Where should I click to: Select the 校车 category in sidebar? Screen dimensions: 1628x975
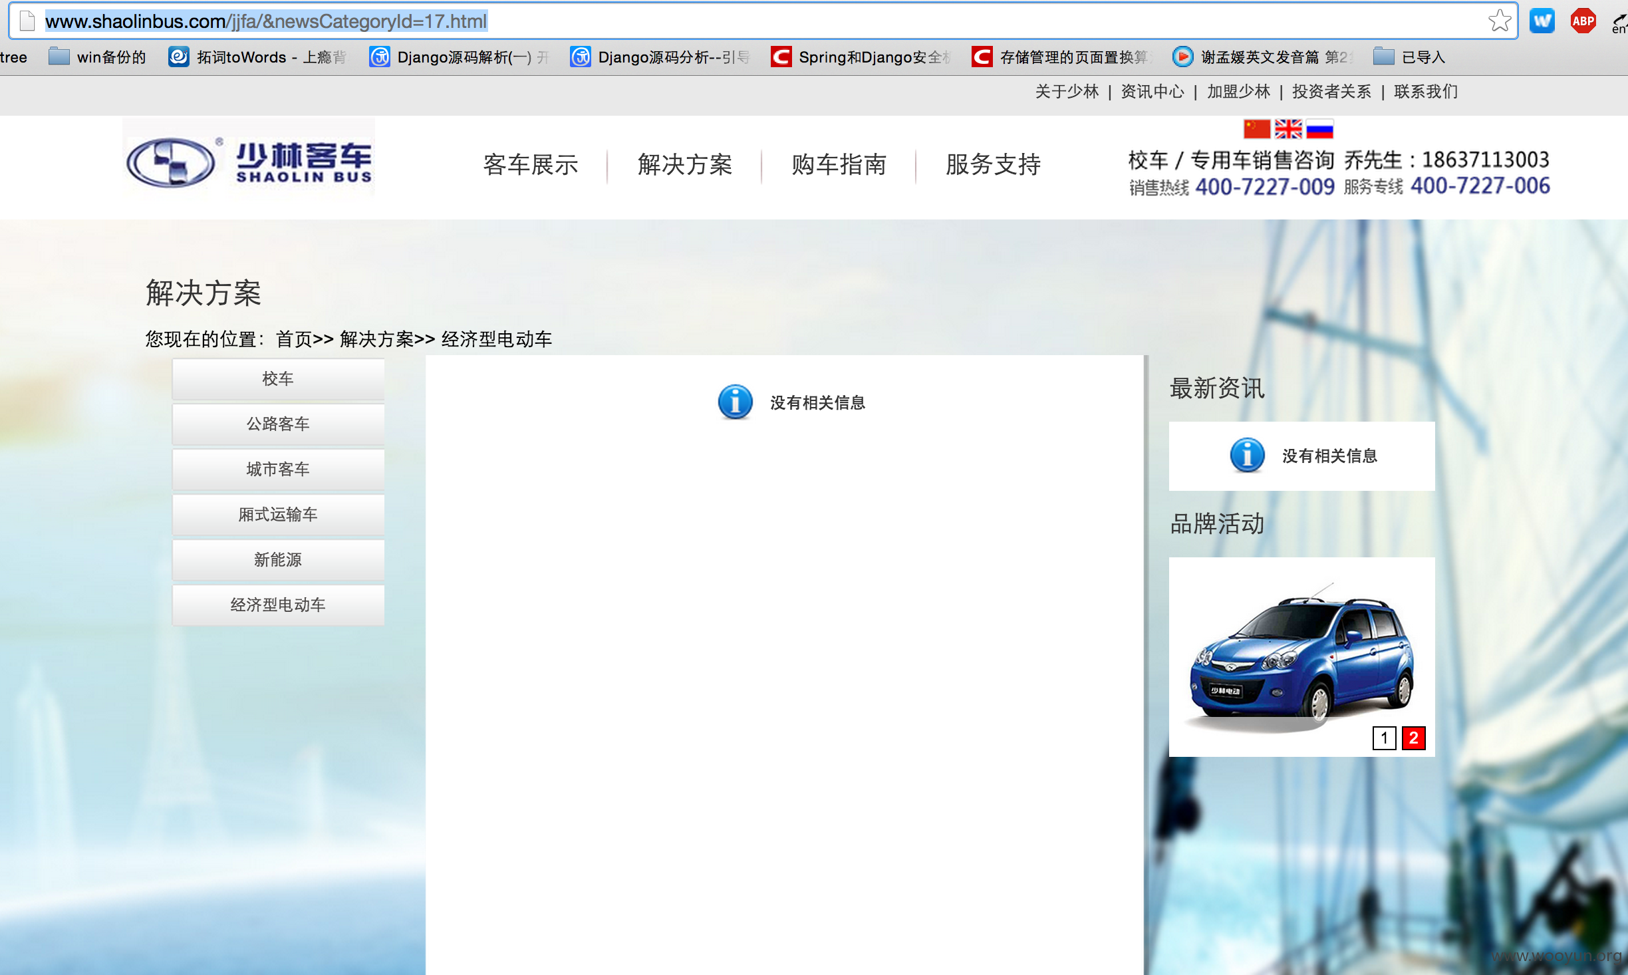(278, 378)
